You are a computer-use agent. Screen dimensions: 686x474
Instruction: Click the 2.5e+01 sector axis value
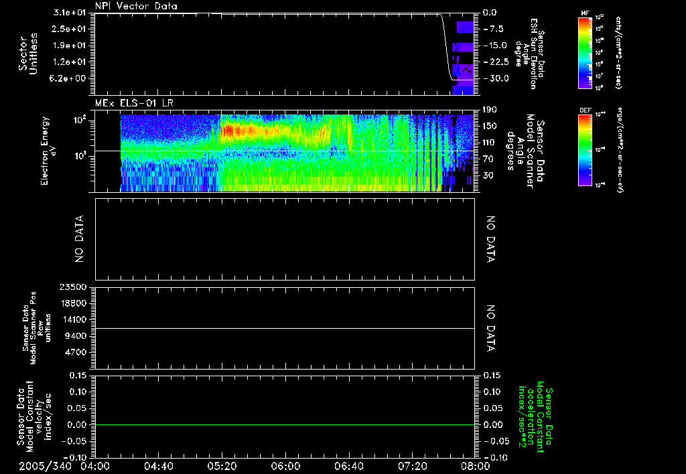(69, 29)
